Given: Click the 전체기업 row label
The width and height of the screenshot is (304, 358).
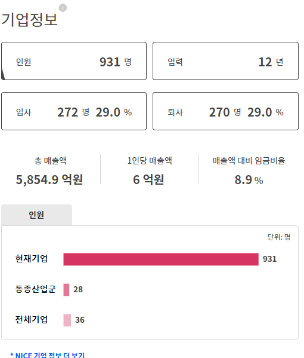Looking at the screenshot, I should pos(32,319).
